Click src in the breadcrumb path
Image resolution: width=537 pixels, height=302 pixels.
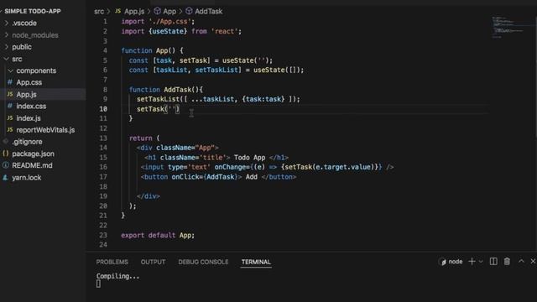[x=99, y=11]
